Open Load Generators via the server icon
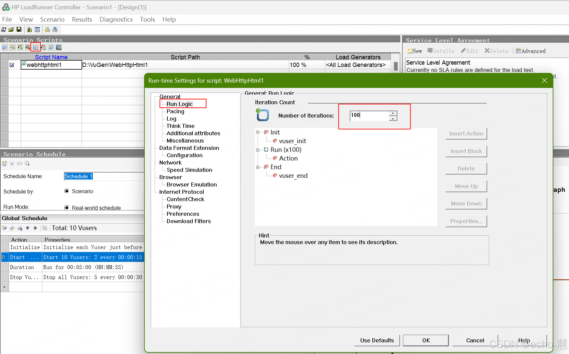 click(x=29, y=30)
